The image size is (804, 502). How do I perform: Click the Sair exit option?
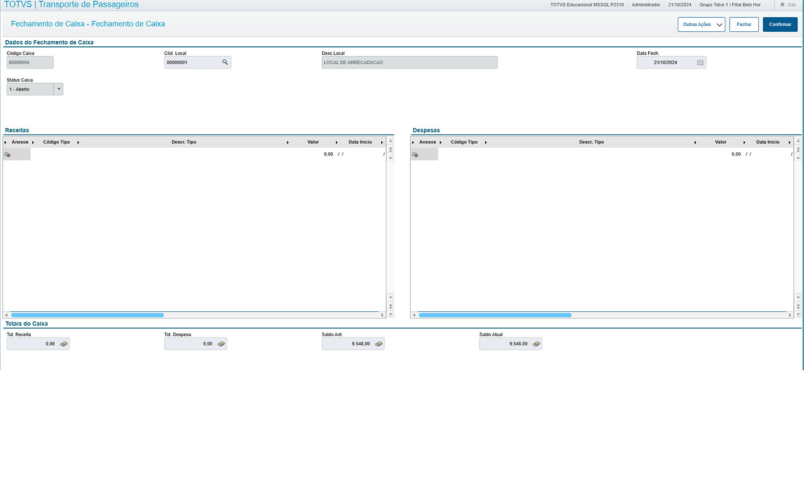tap(788, 4)
